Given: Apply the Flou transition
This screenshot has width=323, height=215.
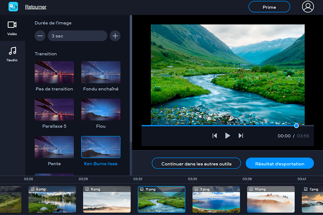Looking at the screenshot, I should [x=101, y=109].
